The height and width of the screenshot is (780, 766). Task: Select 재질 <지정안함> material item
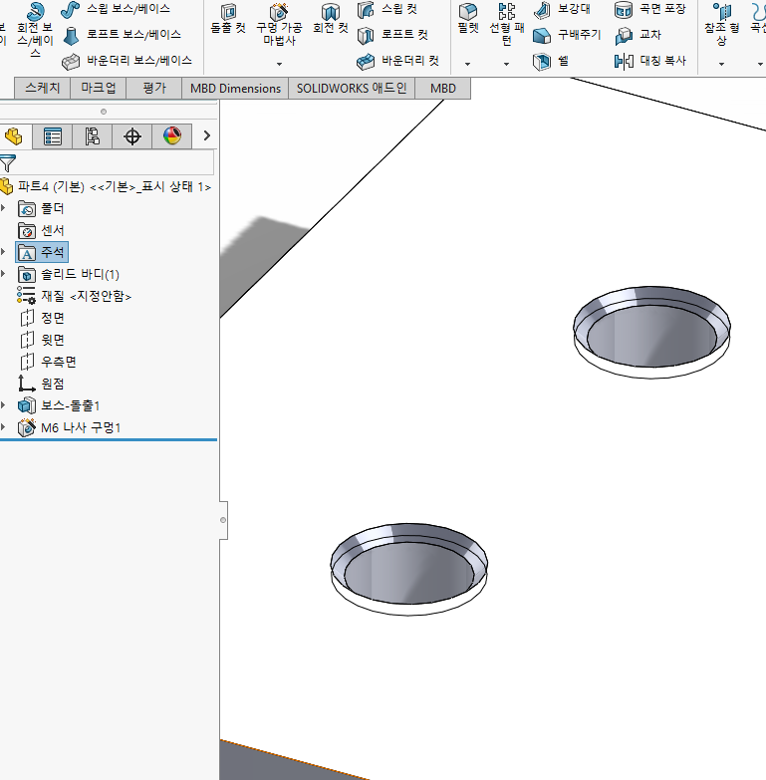tap(75, 296)
